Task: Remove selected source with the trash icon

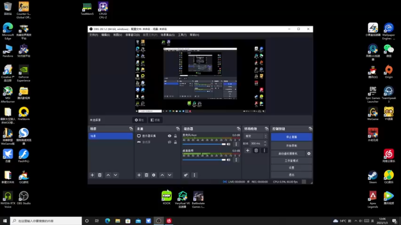Action: 146,175
